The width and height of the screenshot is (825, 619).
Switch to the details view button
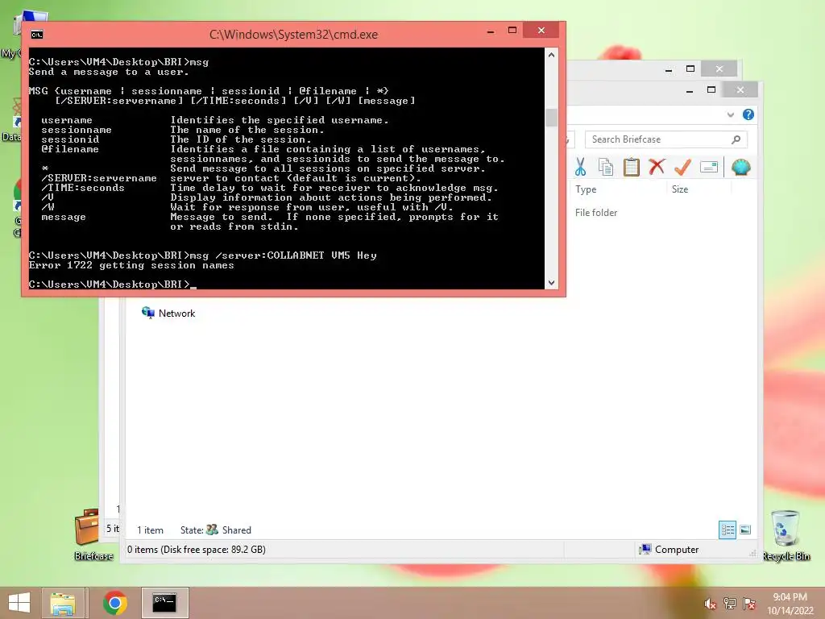point(728,530)
